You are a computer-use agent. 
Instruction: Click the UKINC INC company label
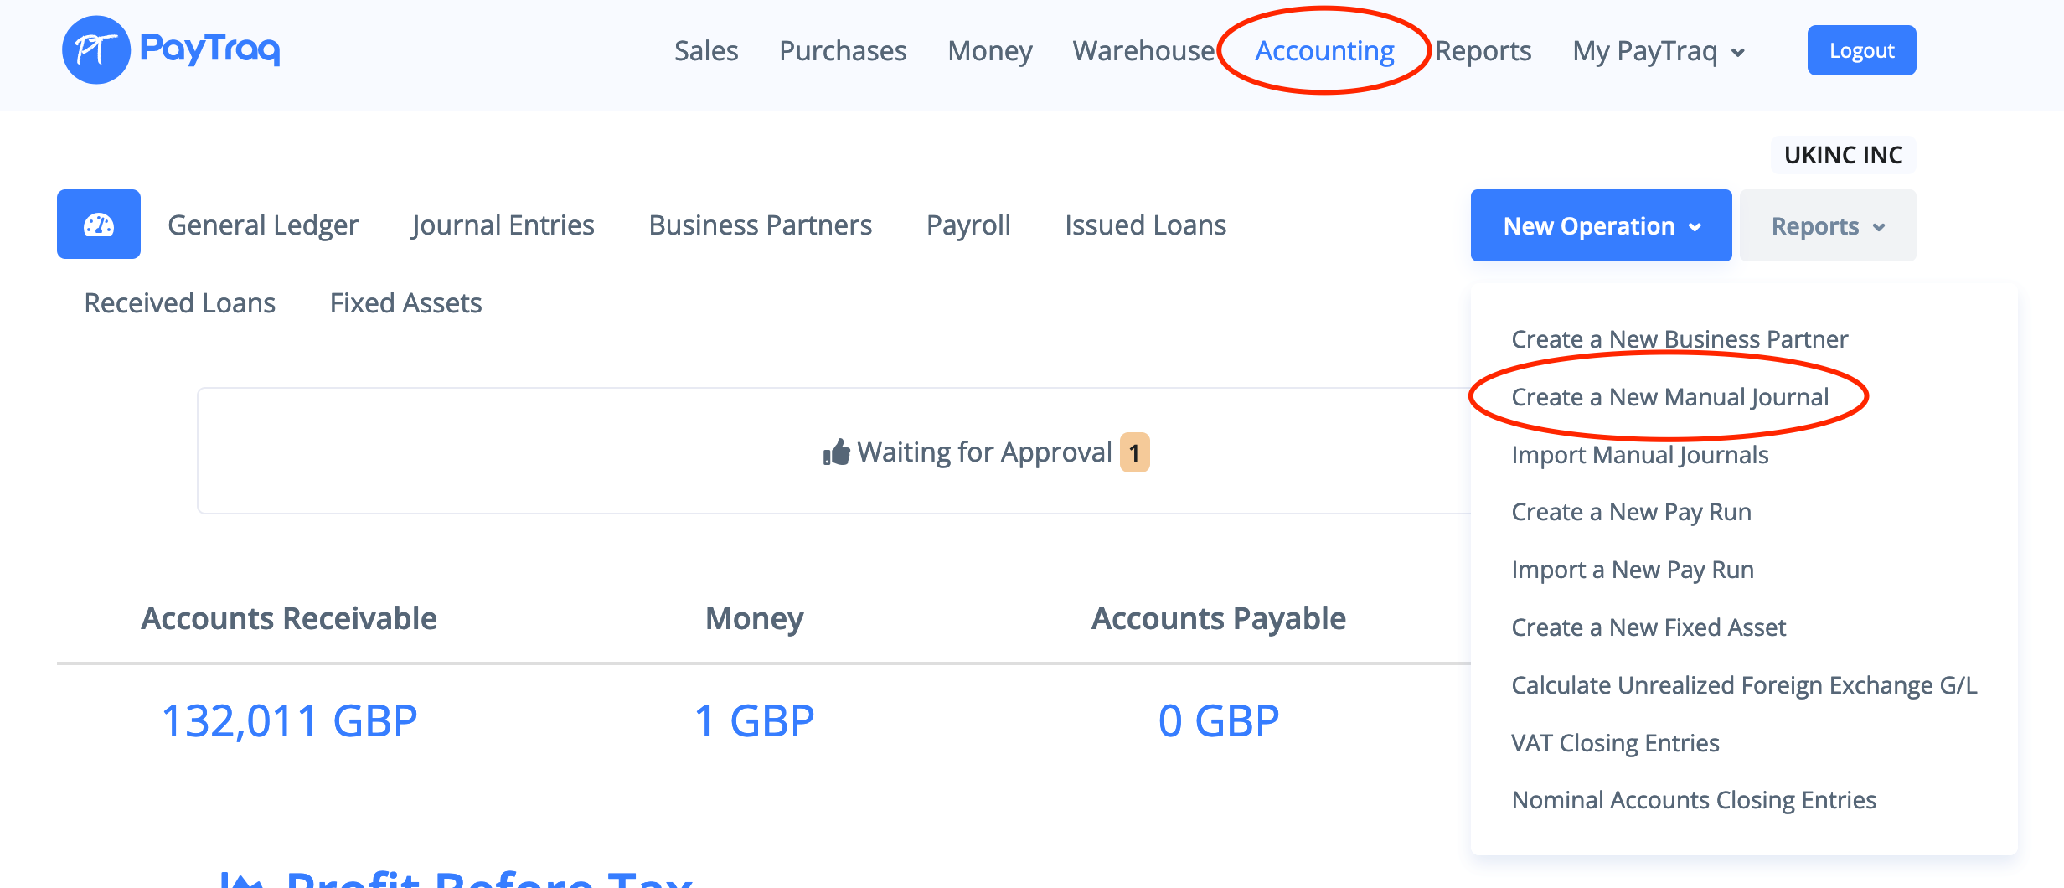point(1843,155)
